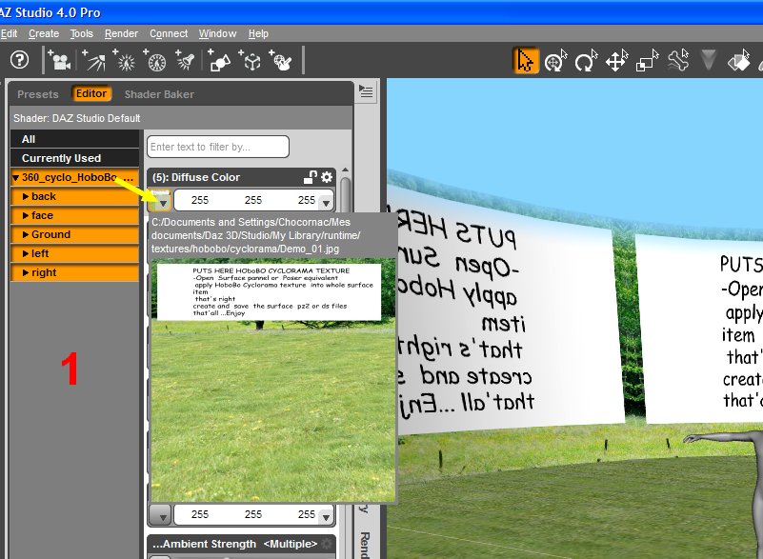Create new D-Form paint icon
Viewport: 763px width, 559px height.
(x=281, y=61)
